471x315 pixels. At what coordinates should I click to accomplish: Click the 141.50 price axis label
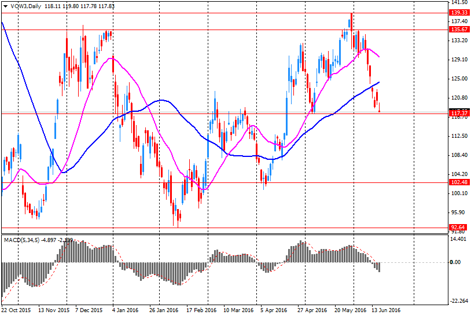point(459,2)
